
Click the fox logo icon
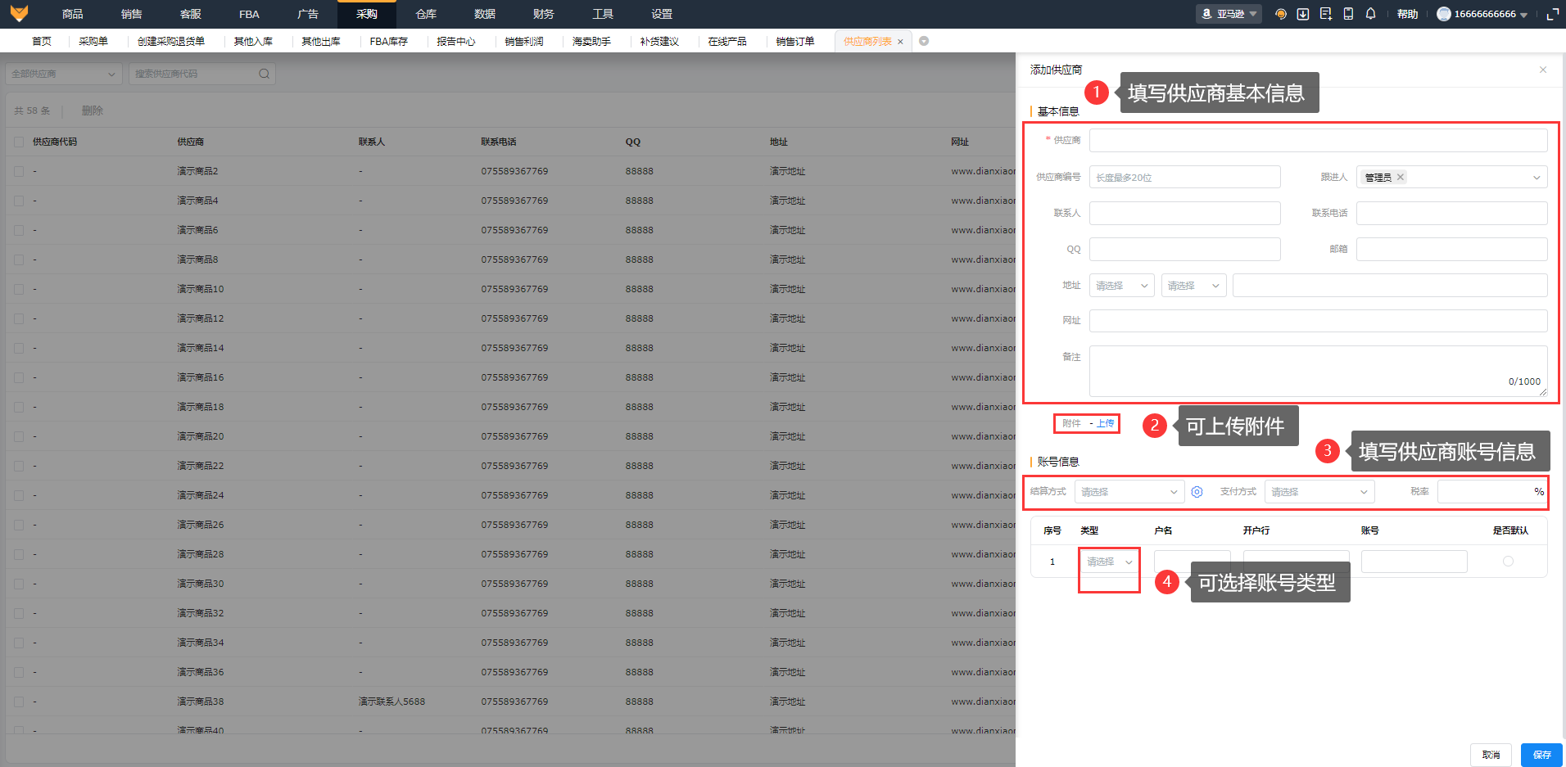pyautogui.click(x=18, y=13)
